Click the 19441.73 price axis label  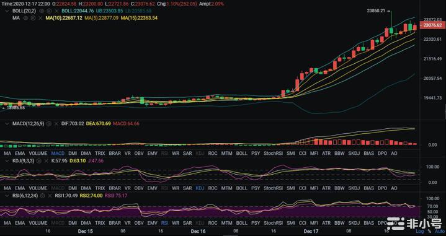click(x=432, y=98)
